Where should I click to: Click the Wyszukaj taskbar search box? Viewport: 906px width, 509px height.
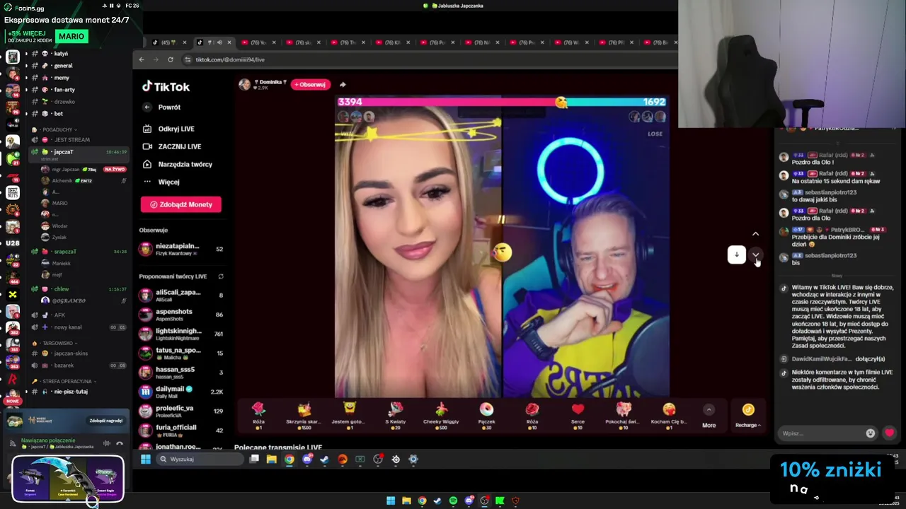click(198, 459)
